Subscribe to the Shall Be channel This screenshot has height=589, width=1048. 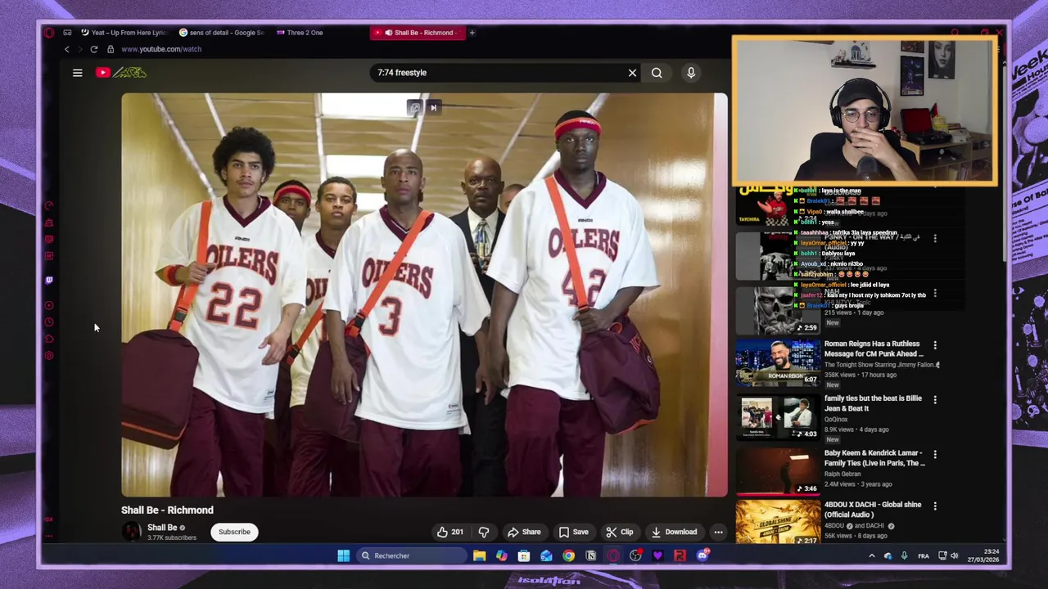234,532
